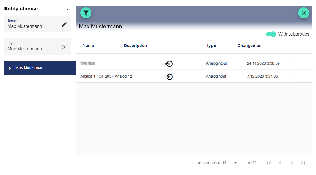Viewport: 316px width, 175px height.
Task: Collapse the Entity choose section
Action: pos(67,9)
